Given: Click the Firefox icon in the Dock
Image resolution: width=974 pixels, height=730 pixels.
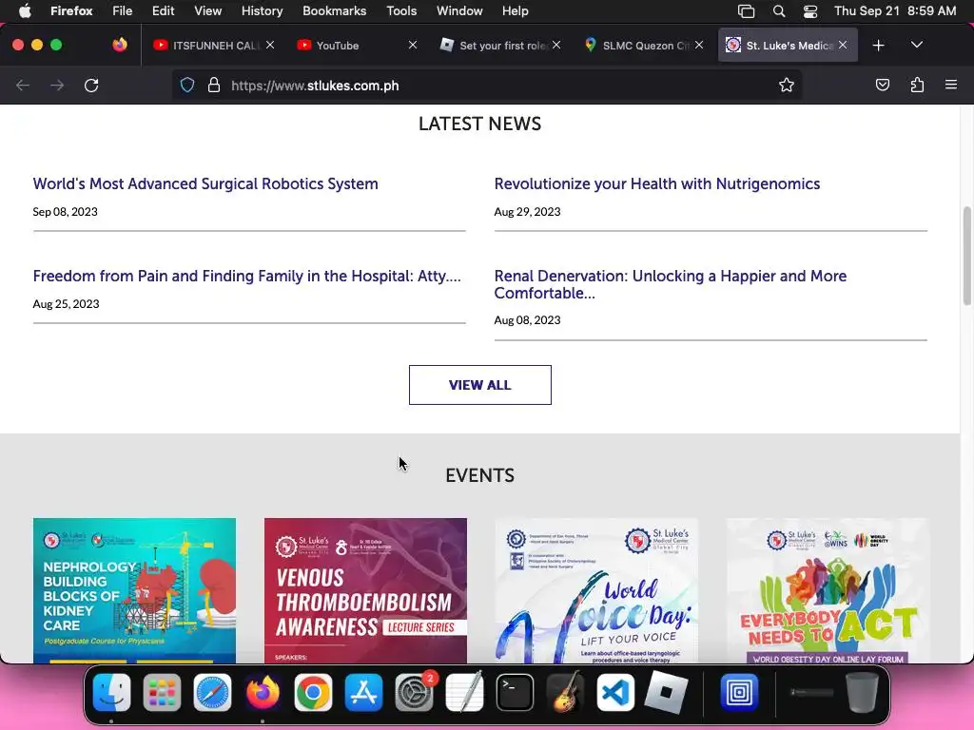Looking at the screenshot, I should 263,692.
